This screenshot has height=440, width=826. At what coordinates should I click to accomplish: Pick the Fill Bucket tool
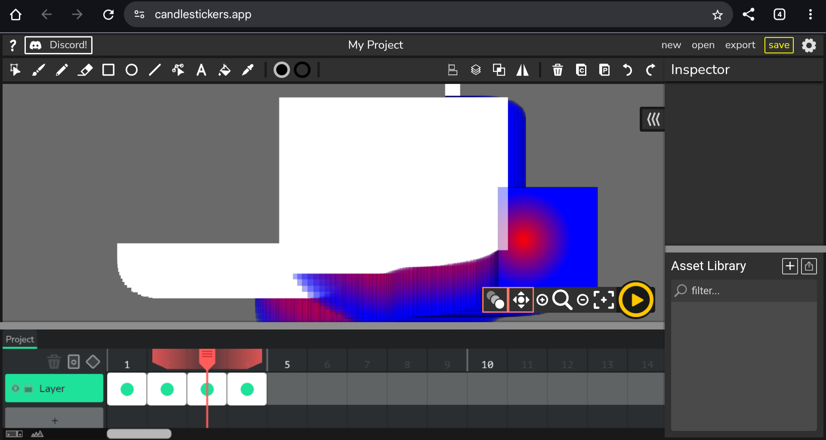pos(225,70)
